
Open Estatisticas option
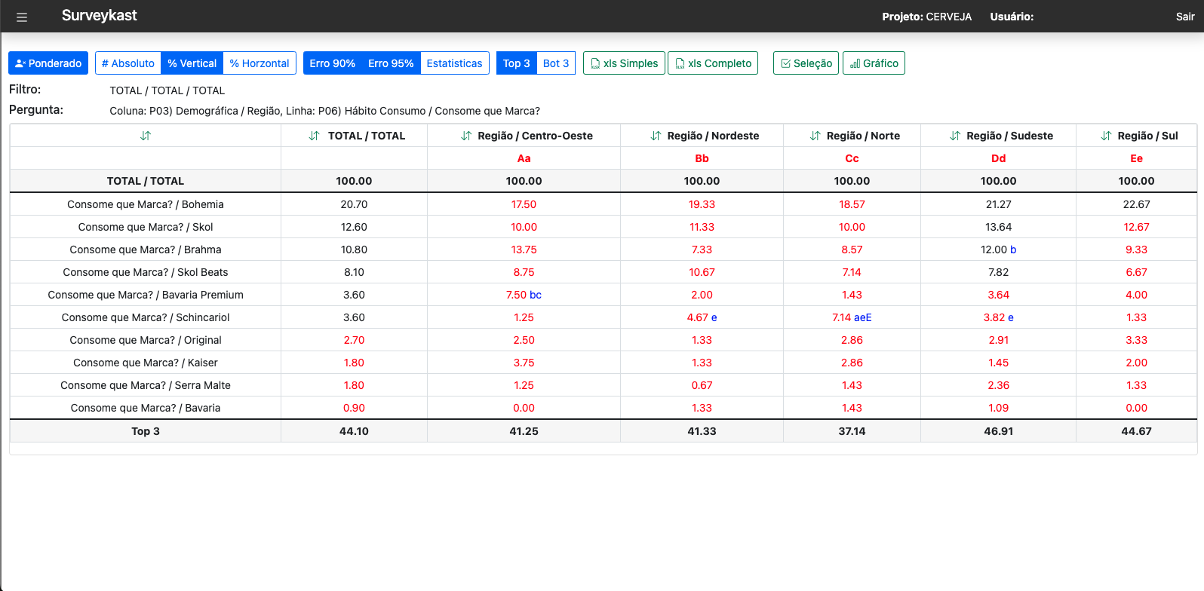pyautogui.click(x=454, y=63)
